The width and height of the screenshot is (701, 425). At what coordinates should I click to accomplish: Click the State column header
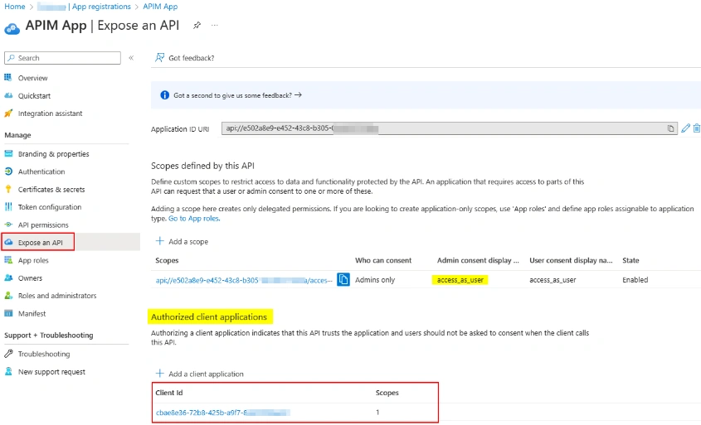630,261
